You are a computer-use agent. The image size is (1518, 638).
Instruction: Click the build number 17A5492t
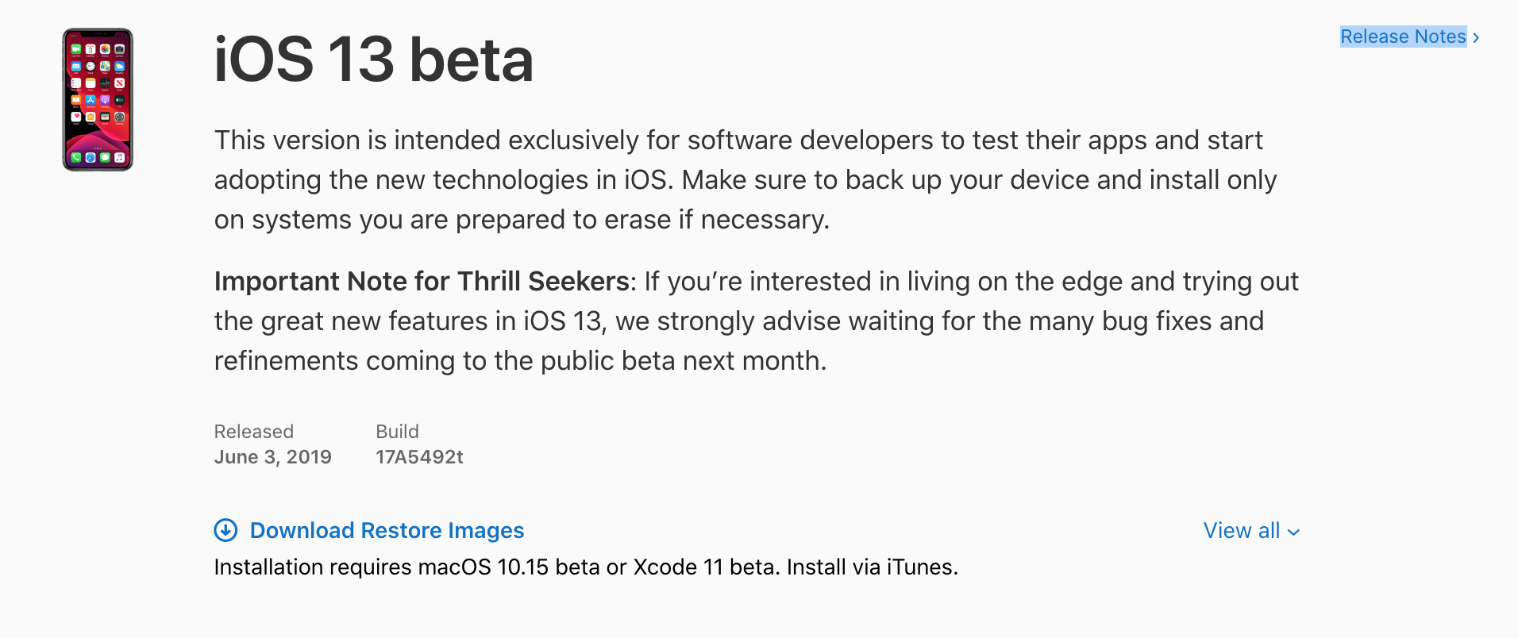419,457
